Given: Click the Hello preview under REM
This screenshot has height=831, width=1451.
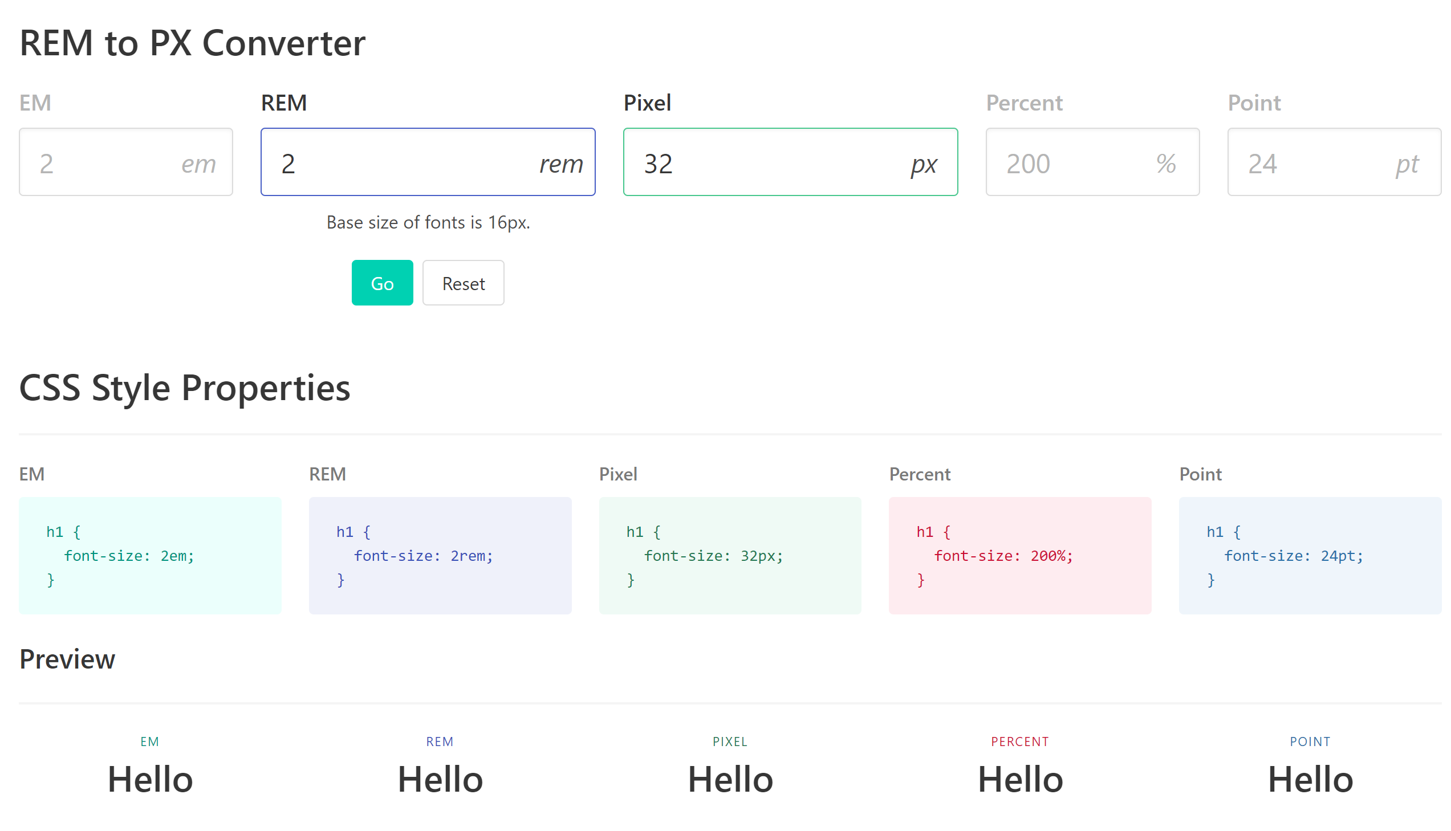Looking at the screenshot, I should (x=440, y=780).
